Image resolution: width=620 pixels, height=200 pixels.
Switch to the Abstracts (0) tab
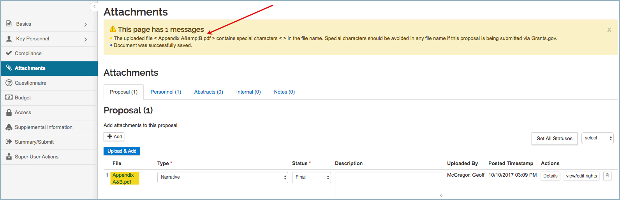pos(209,92)
